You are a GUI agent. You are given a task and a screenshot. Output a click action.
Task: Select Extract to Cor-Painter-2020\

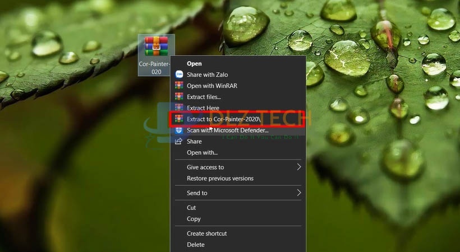(x=238, y=119)
